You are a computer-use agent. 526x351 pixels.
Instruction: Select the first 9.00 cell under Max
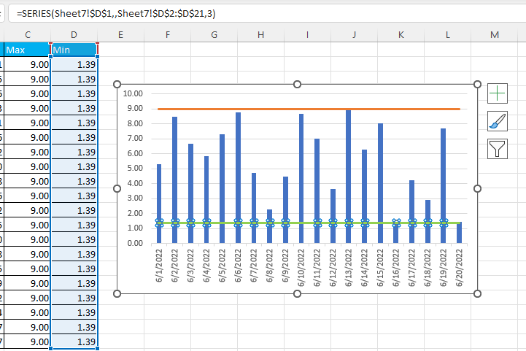click(x=27, y=64)
